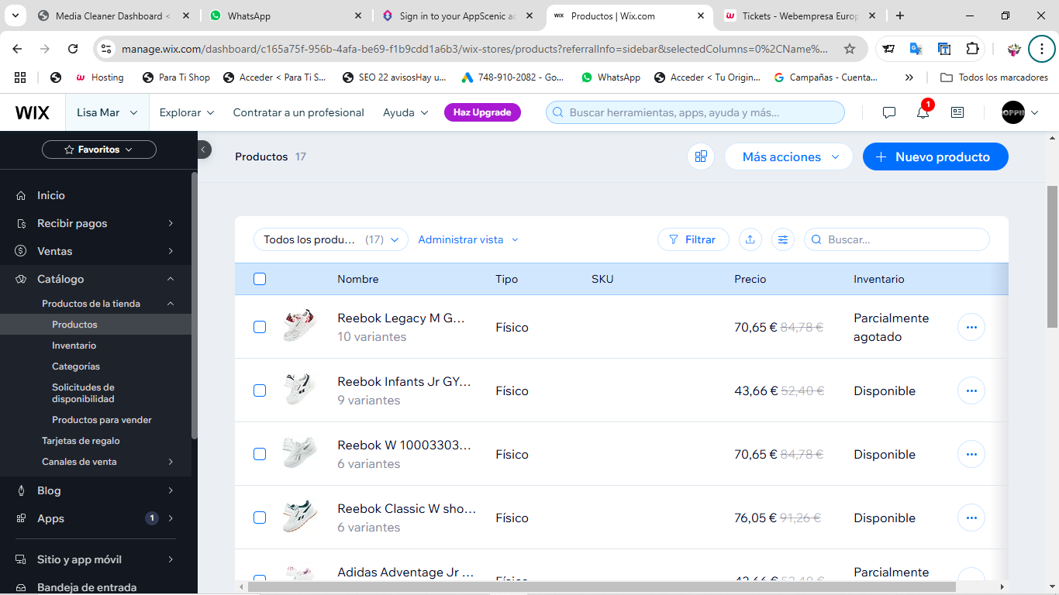
Task: Collapse the sidebar with arrow handle
Action: coord(203,150)
